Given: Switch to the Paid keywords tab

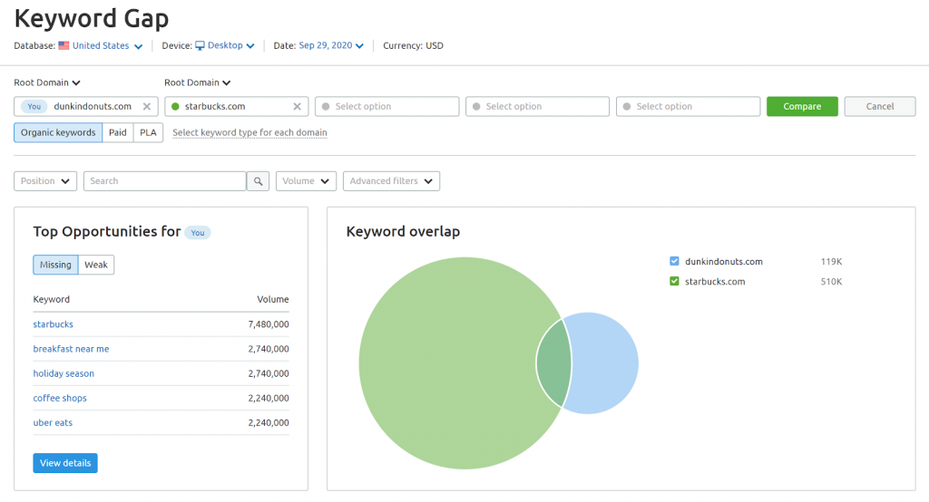Looking at the screenshot, I should click(x=118, y=132).
